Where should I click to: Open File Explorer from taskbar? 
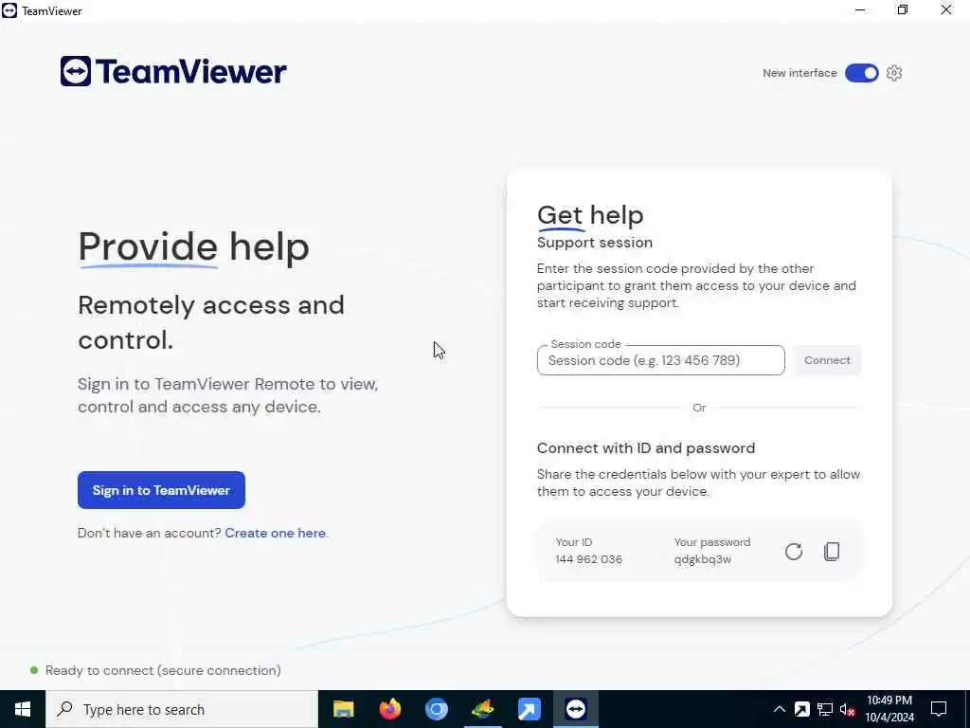(x=343, y=709)
